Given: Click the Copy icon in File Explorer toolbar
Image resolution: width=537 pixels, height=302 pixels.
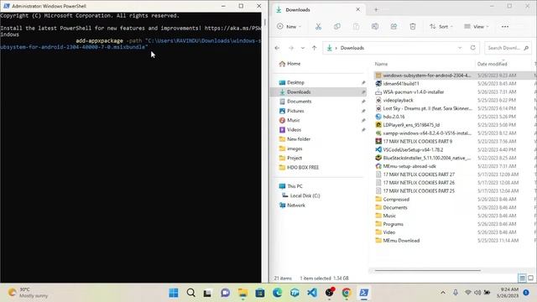Looking at the screenshot, I should pos(337,27).
